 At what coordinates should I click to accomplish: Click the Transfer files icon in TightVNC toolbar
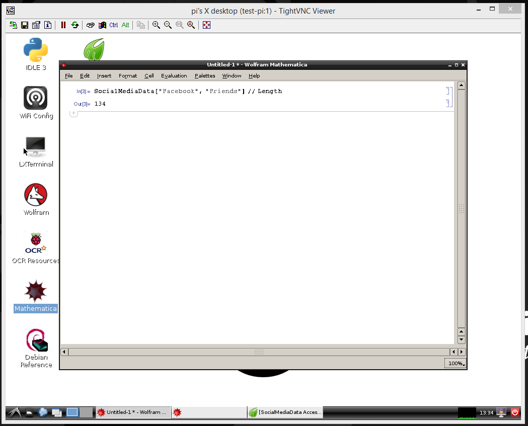pos(141,25)
